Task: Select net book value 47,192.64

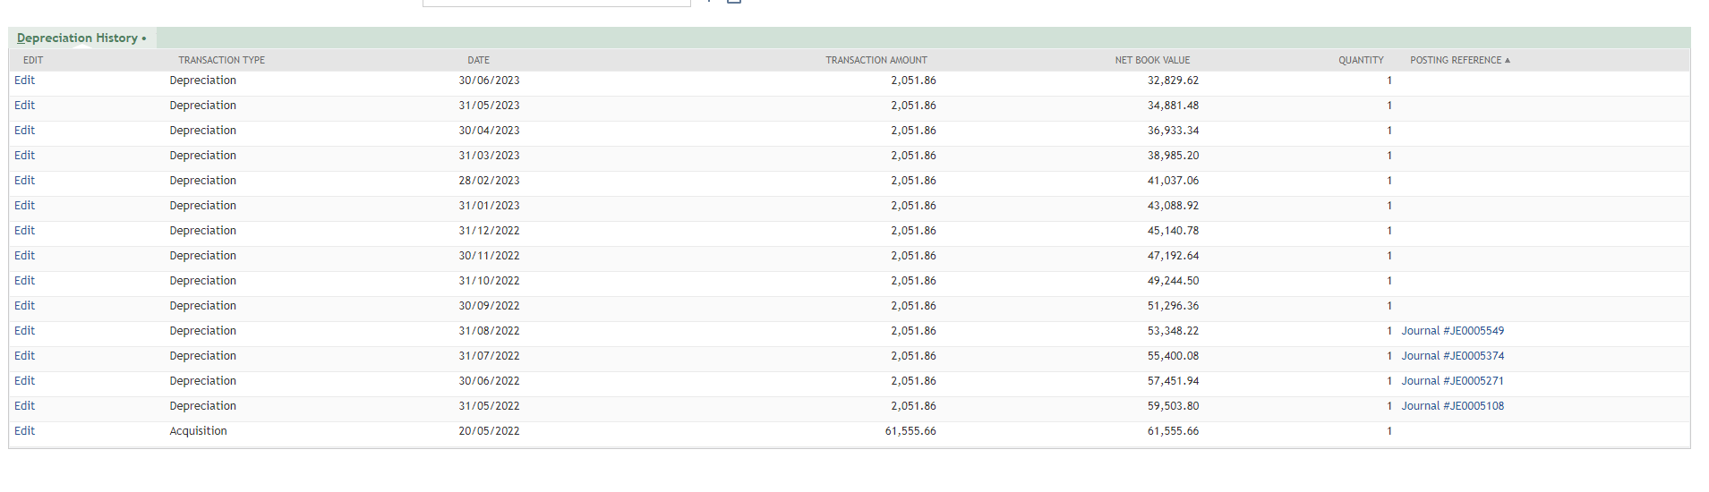Action: [1173, 256]
